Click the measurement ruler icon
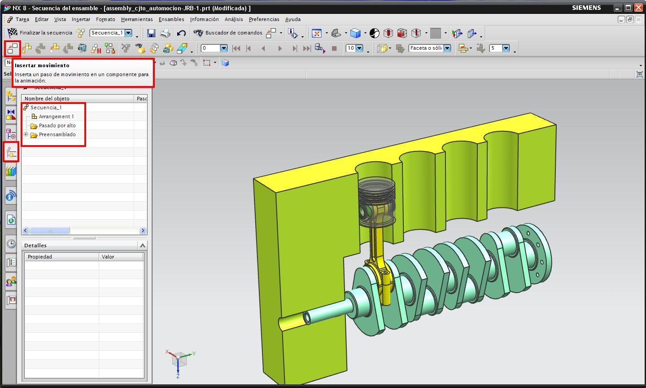 463,48
